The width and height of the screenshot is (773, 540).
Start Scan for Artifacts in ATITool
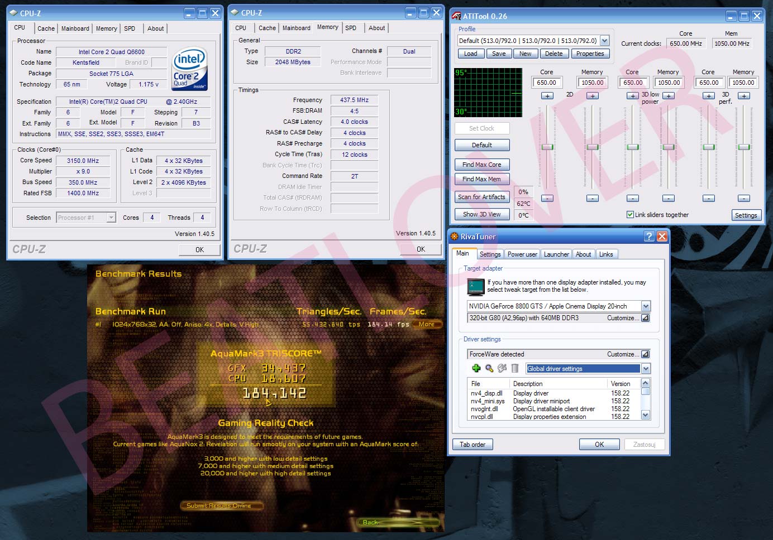point(482,197)
